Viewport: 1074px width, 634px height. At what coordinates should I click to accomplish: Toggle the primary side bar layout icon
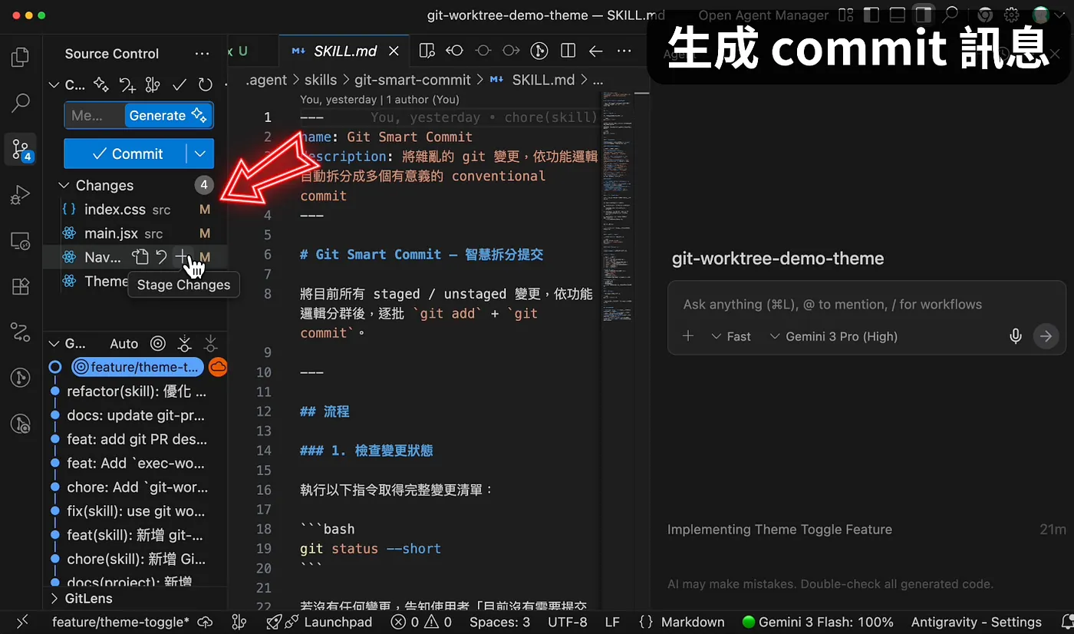[871, 15]
